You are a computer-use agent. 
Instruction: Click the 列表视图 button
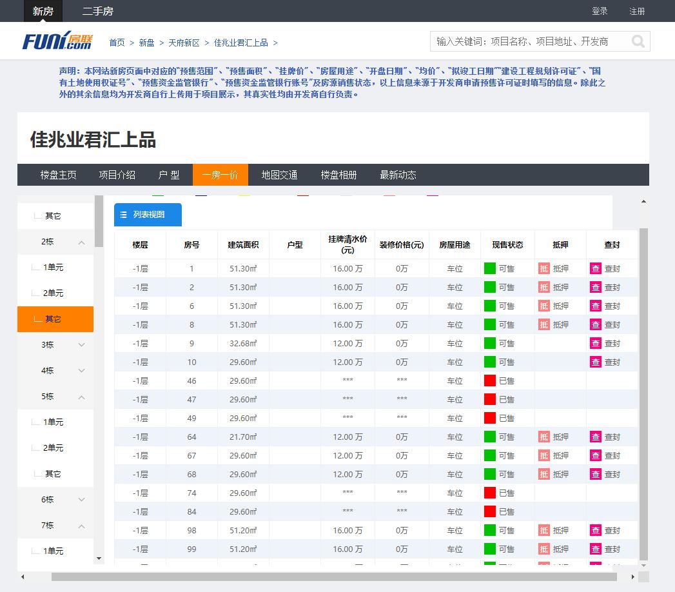(148, 215)
